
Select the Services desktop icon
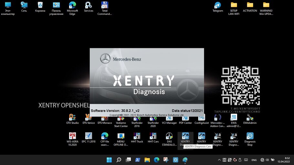88,7
